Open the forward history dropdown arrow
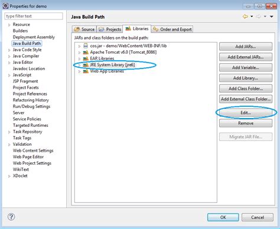280x229 pixels. tap(265, 17)
